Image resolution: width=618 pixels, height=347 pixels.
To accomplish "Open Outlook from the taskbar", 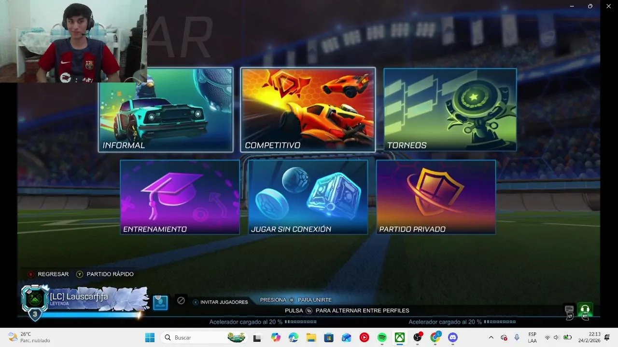I will [347, 337].
